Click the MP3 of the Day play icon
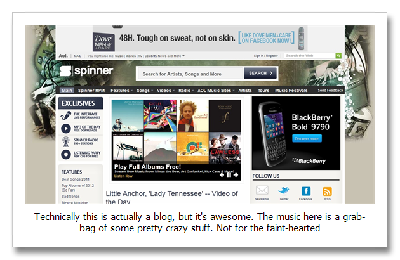This screenshot has width=400, height=260. click(66, 128)
